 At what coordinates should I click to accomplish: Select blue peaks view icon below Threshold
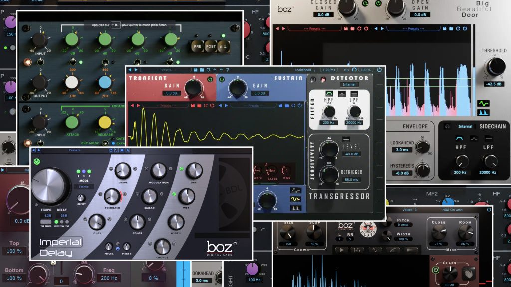click(483, 112)
